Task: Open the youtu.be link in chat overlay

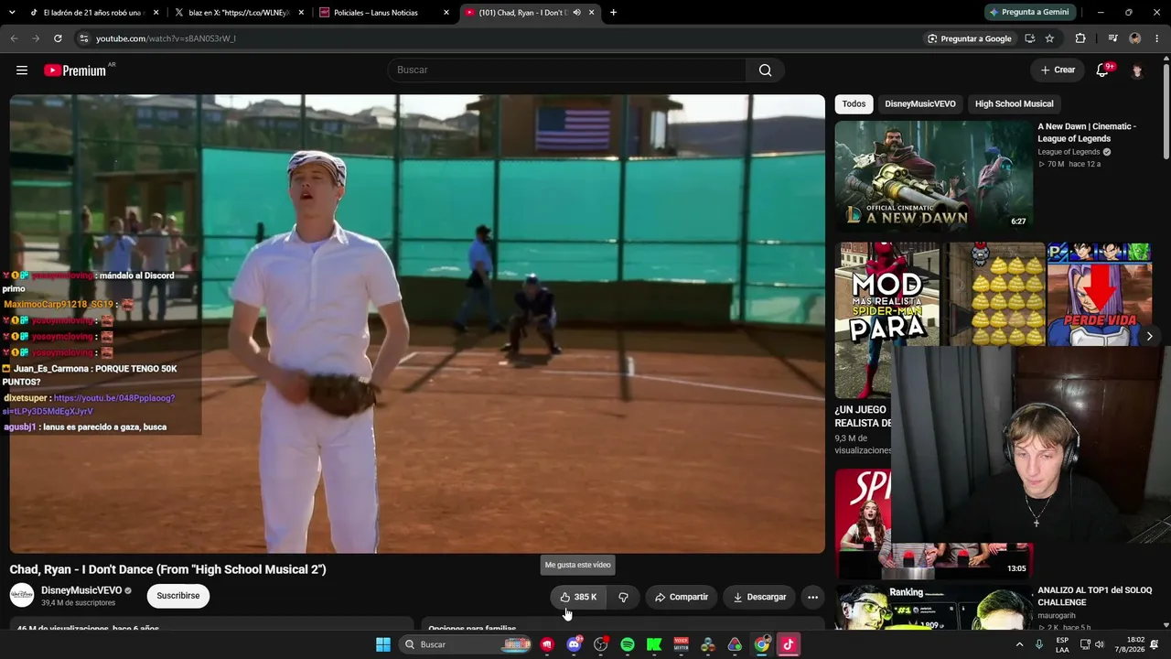Action: [x=89, y=405]
